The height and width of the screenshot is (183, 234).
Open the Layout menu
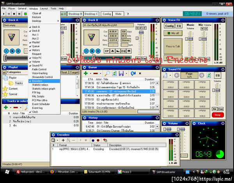[44, 8]
